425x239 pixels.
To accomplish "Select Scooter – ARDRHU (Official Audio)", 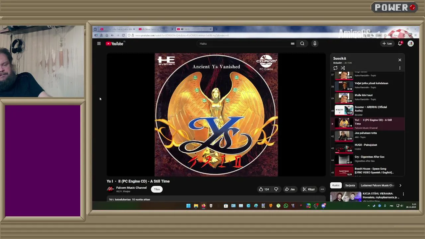I will coord(368,111).
